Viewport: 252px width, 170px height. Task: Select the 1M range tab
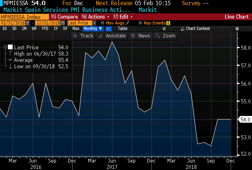(24, 29)
